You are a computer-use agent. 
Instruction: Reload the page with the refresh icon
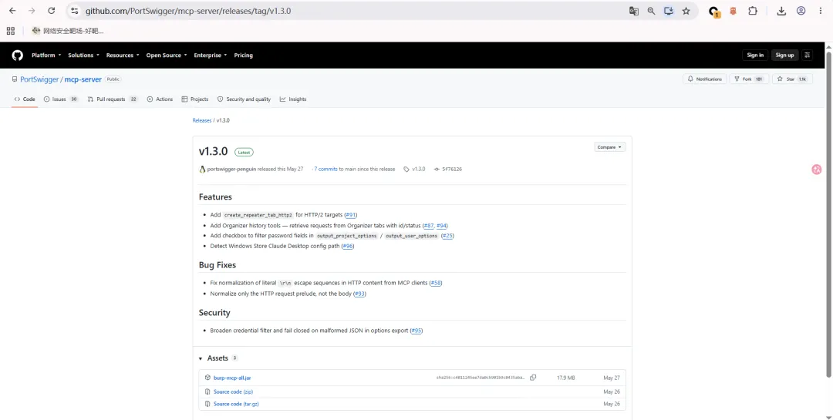point(51,11)
